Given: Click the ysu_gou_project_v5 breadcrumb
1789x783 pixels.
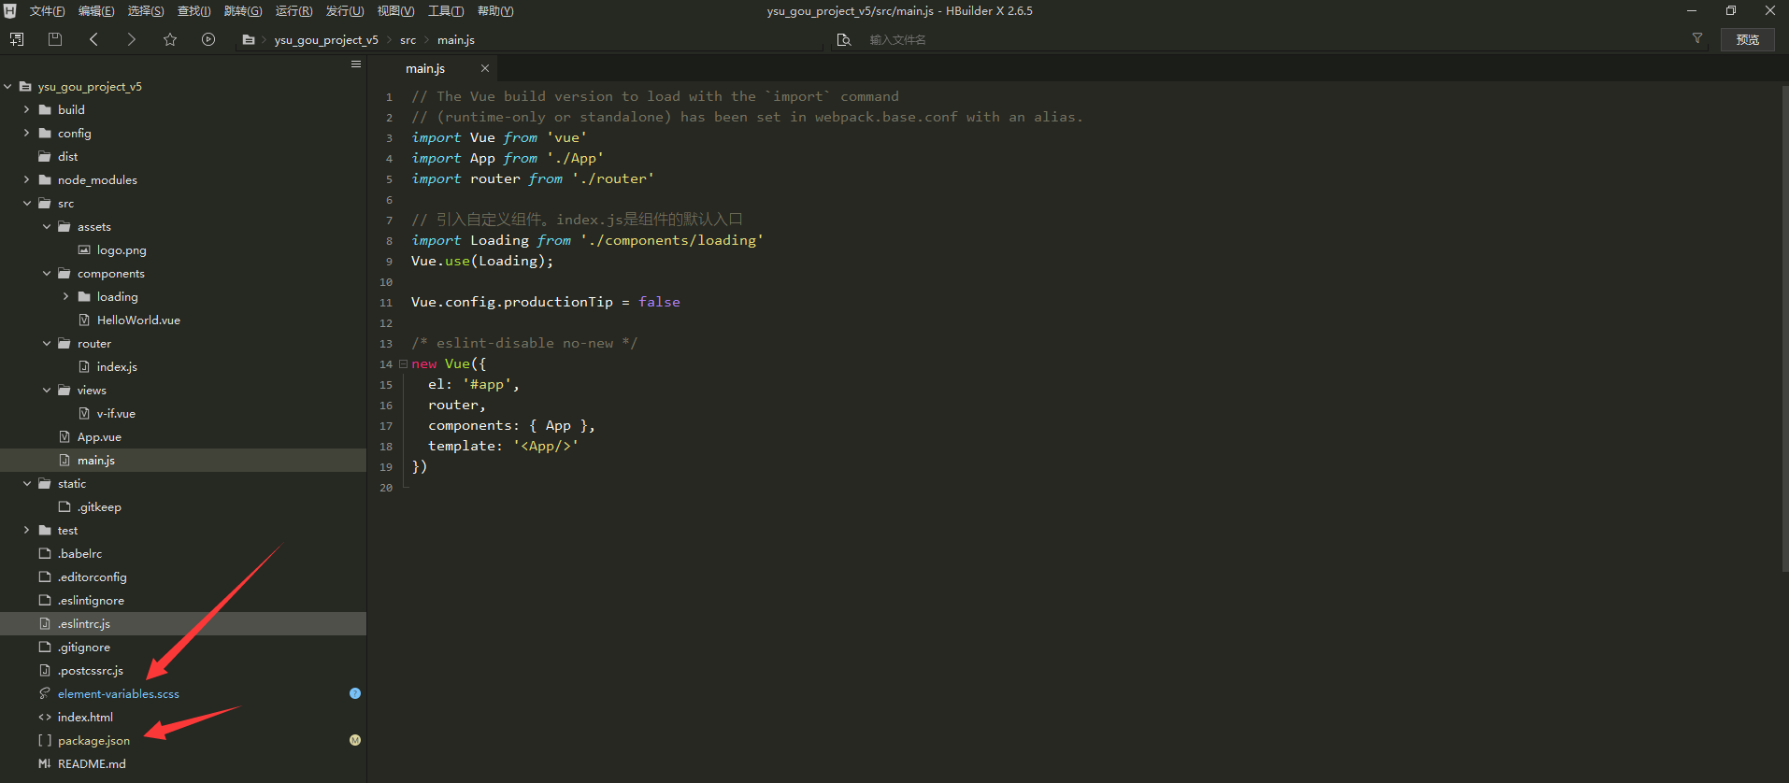Looking at the screenshot, I should coord(326,39).
